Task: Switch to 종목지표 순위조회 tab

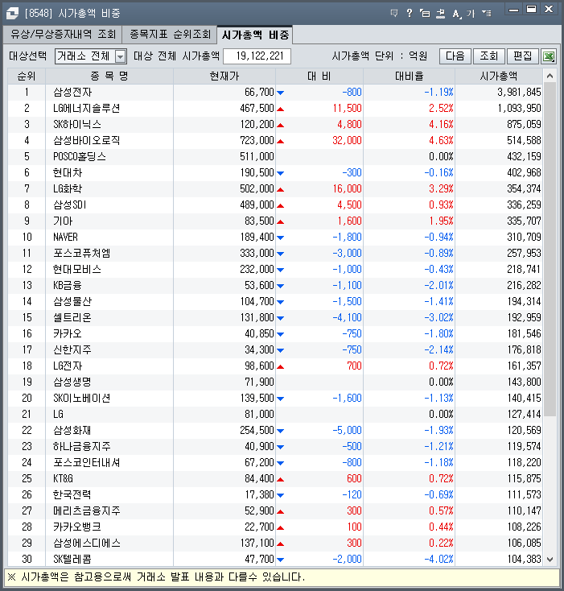Action: [x=170, y=35]
